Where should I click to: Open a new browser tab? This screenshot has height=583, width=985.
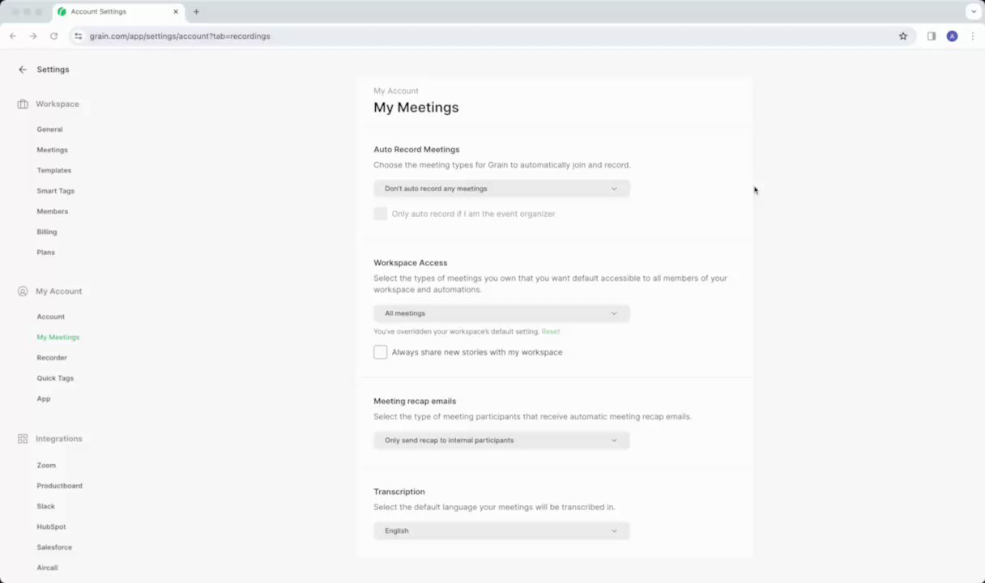tap(196, 12)
